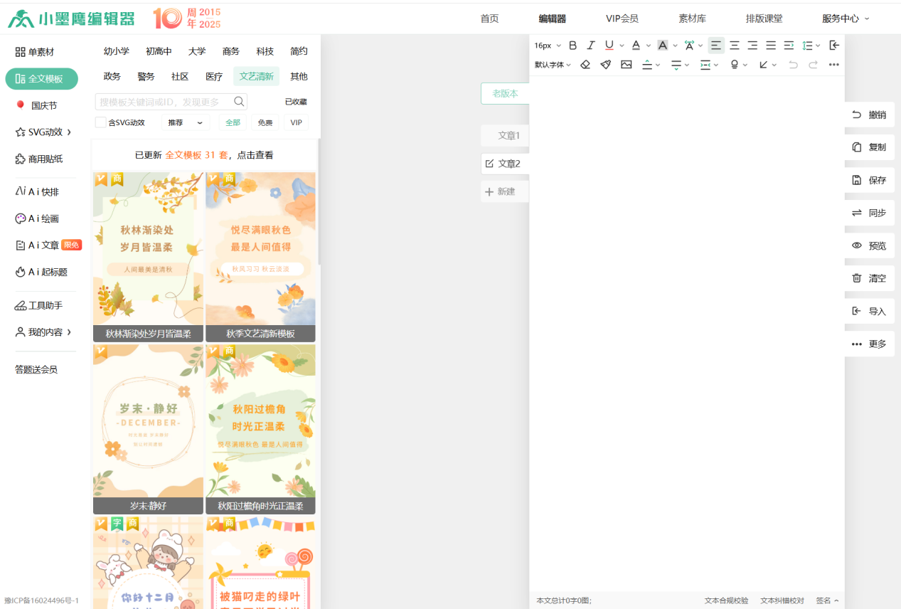901x609 pixels.
Task: Click the 老版本 button
Action: pos(505,93)
